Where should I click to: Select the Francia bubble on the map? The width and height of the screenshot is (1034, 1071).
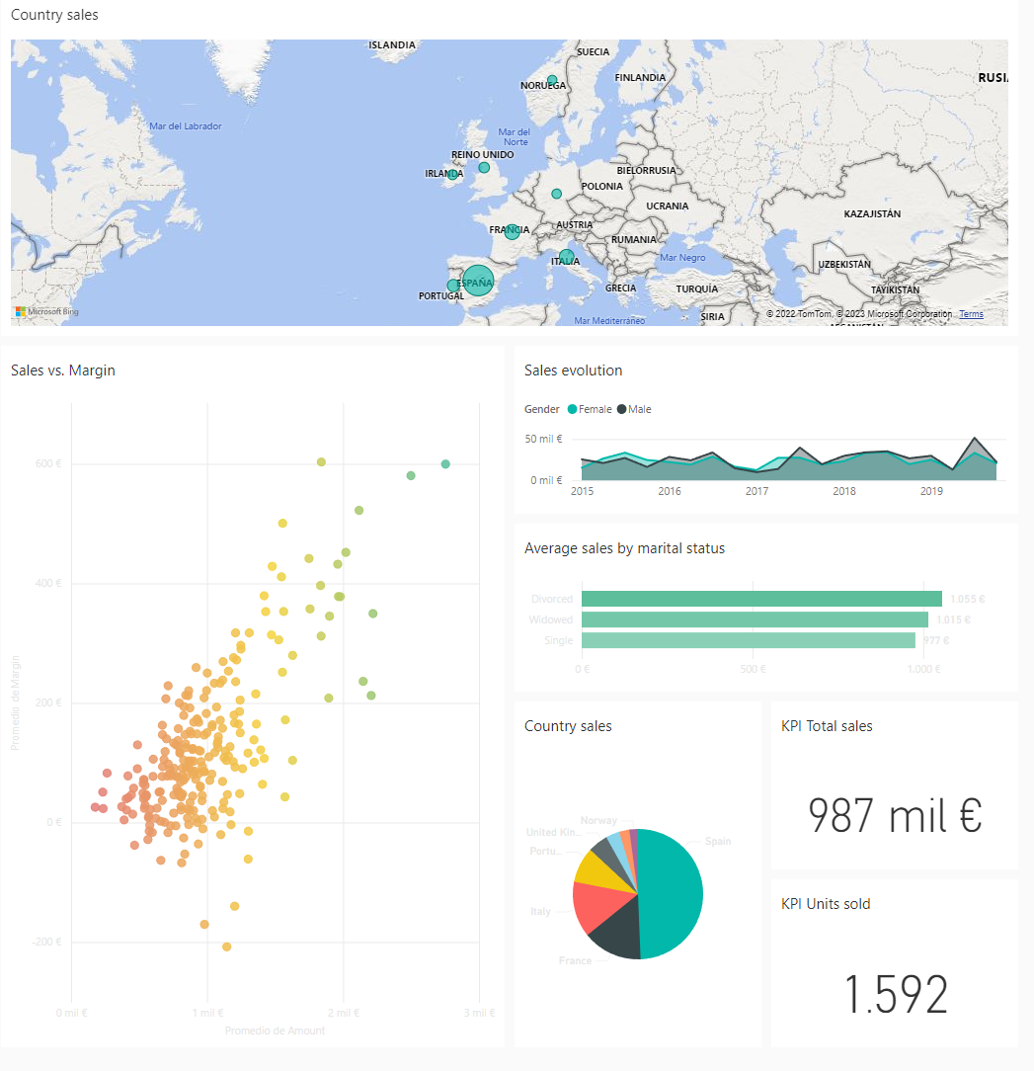pyautogui.click(x=512, y=232)
